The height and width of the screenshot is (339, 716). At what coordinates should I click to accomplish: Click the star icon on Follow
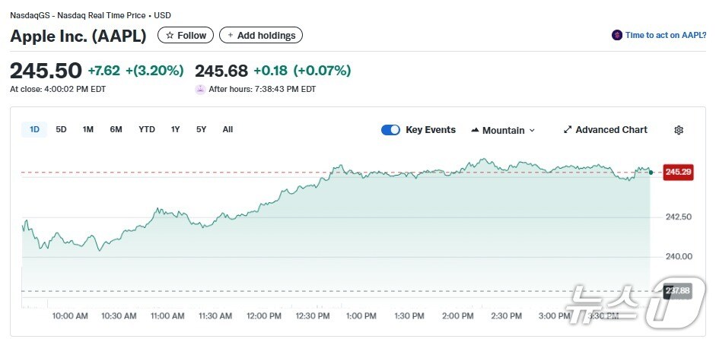pos(170,36)
